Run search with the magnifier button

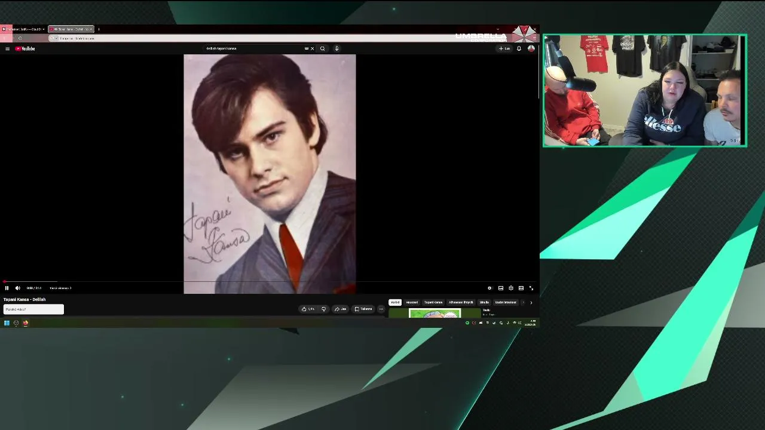(323, 48)
